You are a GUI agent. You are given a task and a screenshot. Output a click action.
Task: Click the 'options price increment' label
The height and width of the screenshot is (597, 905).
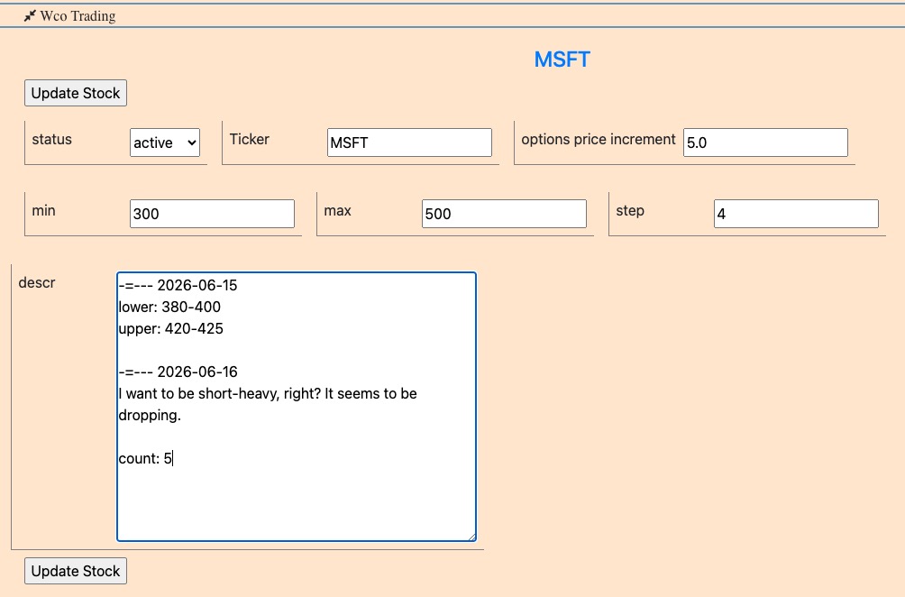[x=598, y=139]
